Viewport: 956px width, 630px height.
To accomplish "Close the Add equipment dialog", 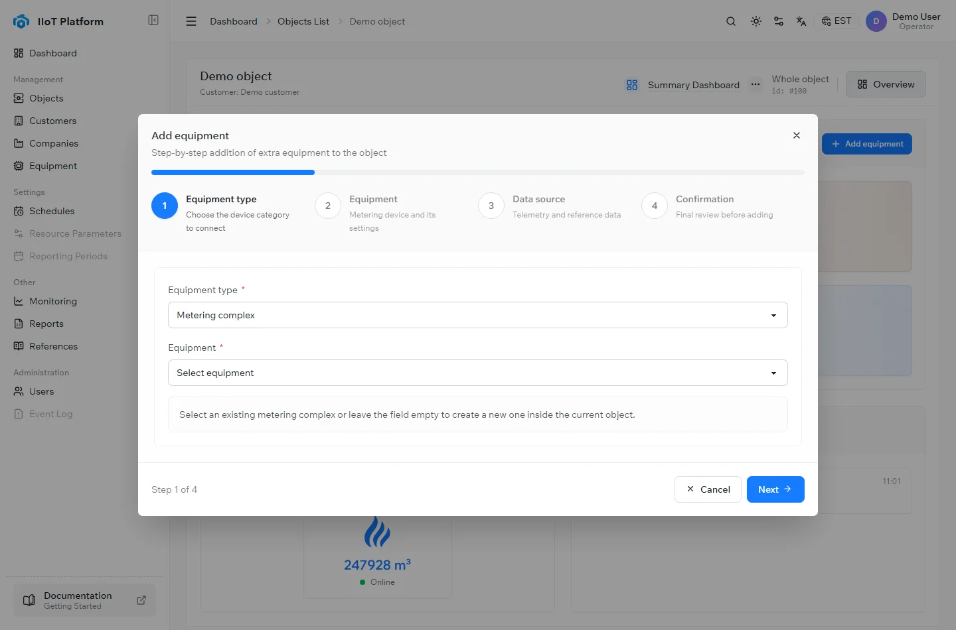I will pos(797,135).
